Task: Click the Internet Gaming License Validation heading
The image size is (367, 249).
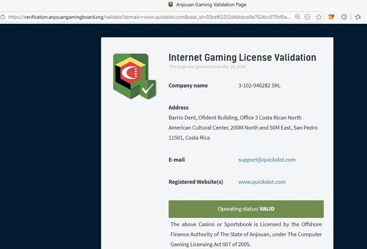Action: [242, 58]
